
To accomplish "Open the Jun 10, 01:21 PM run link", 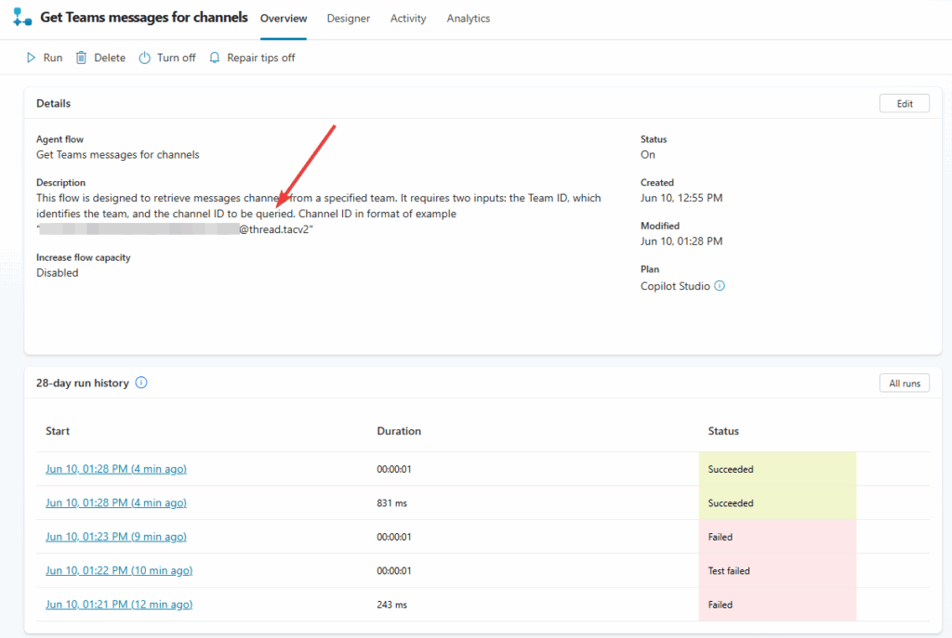I will tap(119, 605).
